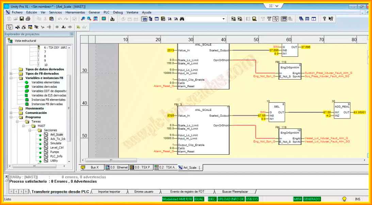Click the Zoom Out magnifier icon
The image size is (372, 205).
coord(89,19)
